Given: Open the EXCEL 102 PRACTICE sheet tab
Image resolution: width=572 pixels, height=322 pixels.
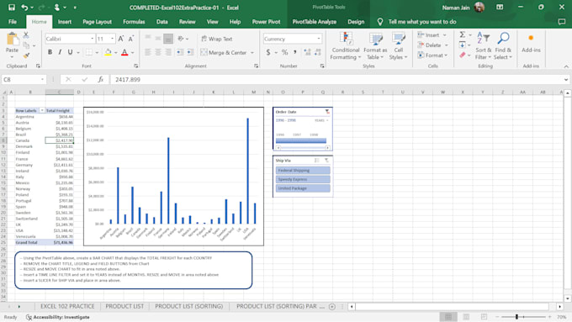Looking at the screenshot, I should [67, 306].
